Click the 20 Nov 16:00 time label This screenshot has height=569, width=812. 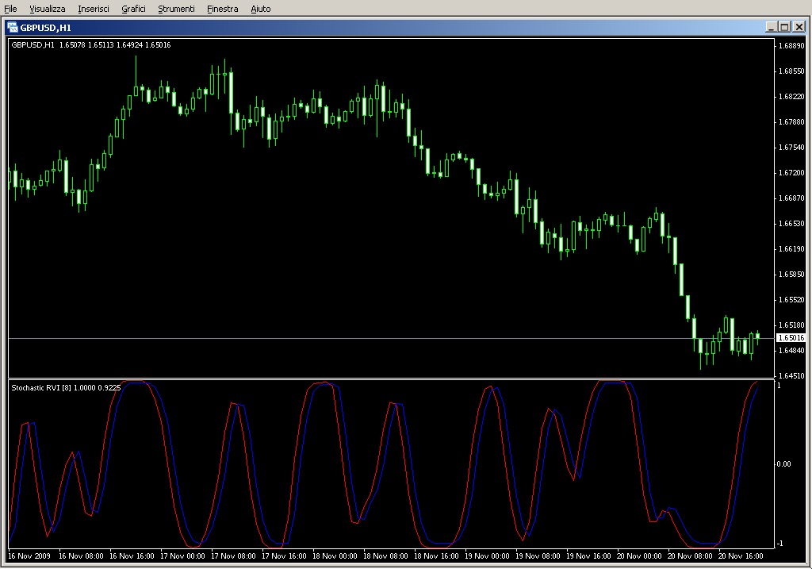click(741, 556)
